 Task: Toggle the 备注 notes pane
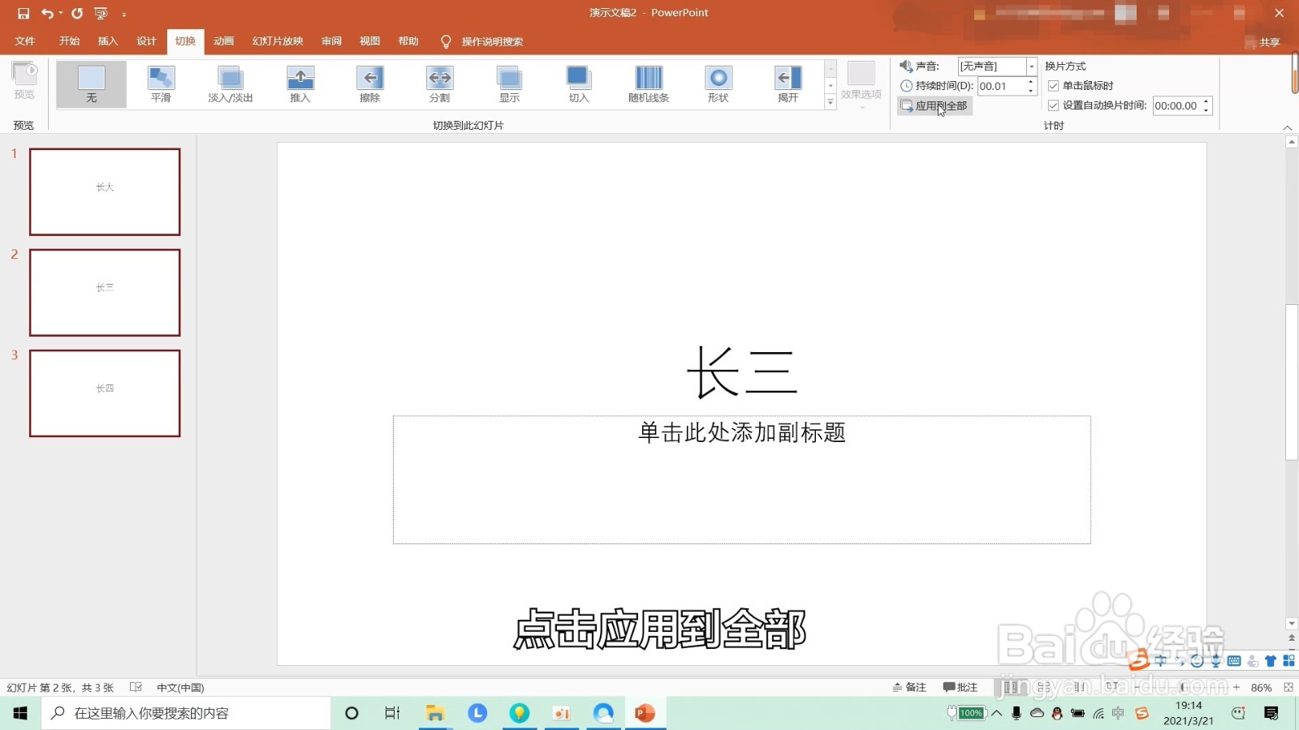click(x=909, y=687)
